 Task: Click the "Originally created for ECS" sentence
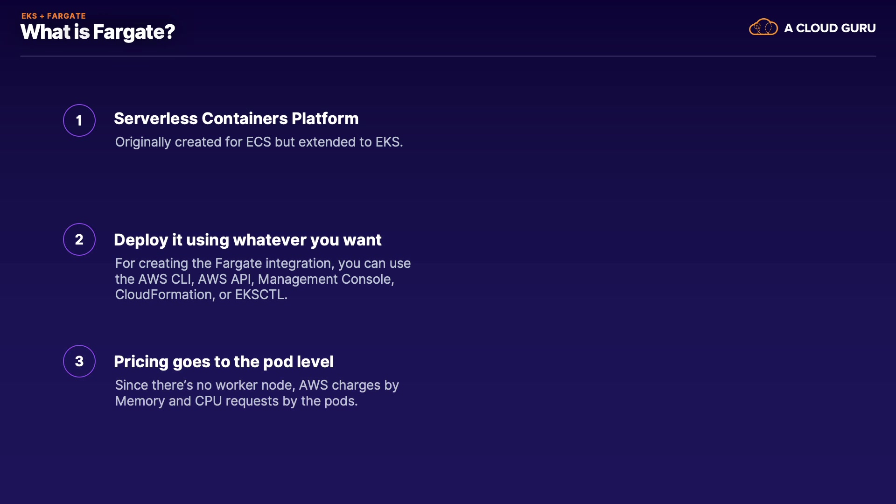click(x=259, y=142)
